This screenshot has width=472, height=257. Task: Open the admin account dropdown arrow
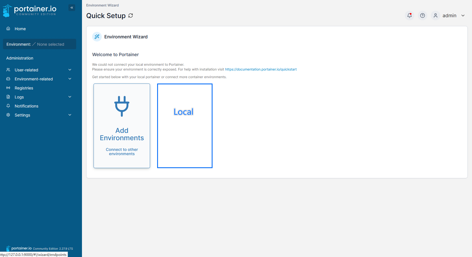[x=463, y=16]
